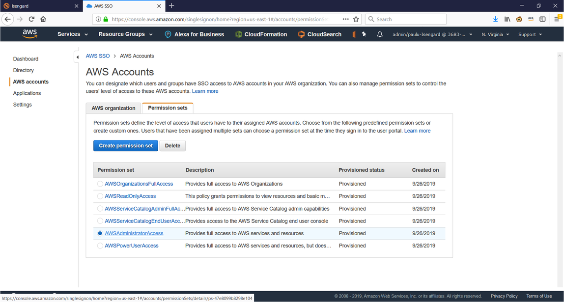Switch to the Isengard browser tab
This screenshot has width=564, height=302.
pyautogui.click(x=41, y=6)
